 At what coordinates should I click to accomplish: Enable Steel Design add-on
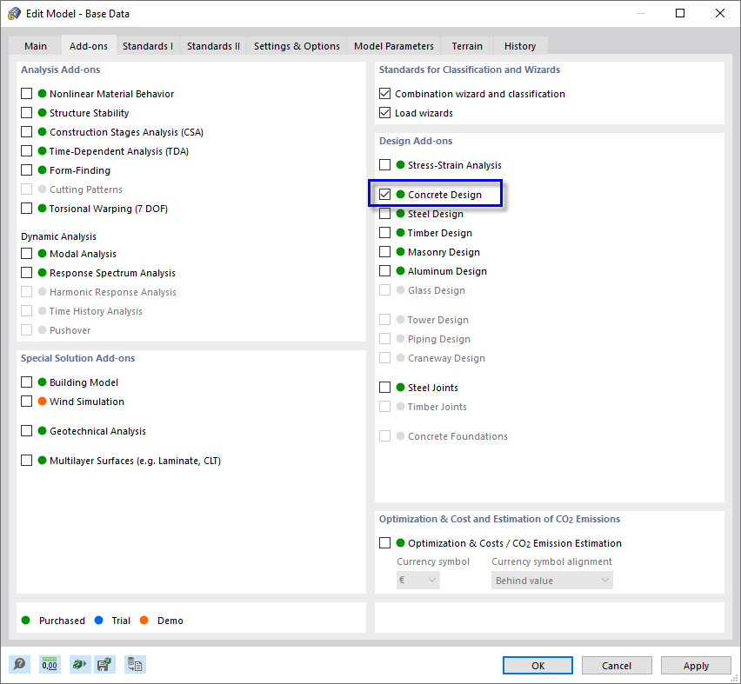point(384,214)
